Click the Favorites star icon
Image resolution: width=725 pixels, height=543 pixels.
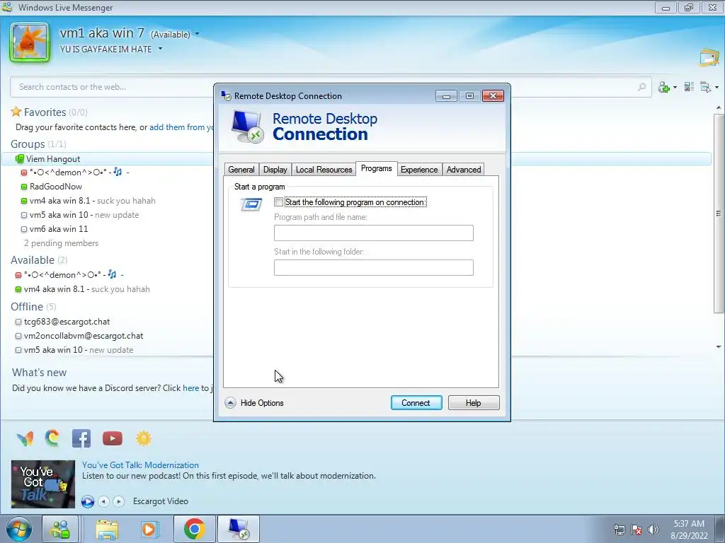(16, 112)
